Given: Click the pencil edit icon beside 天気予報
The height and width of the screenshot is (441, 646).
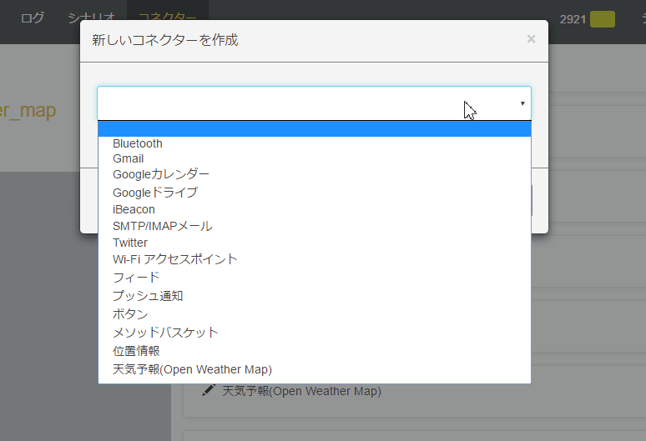Looking at the screenshot, I should point(209,390).
